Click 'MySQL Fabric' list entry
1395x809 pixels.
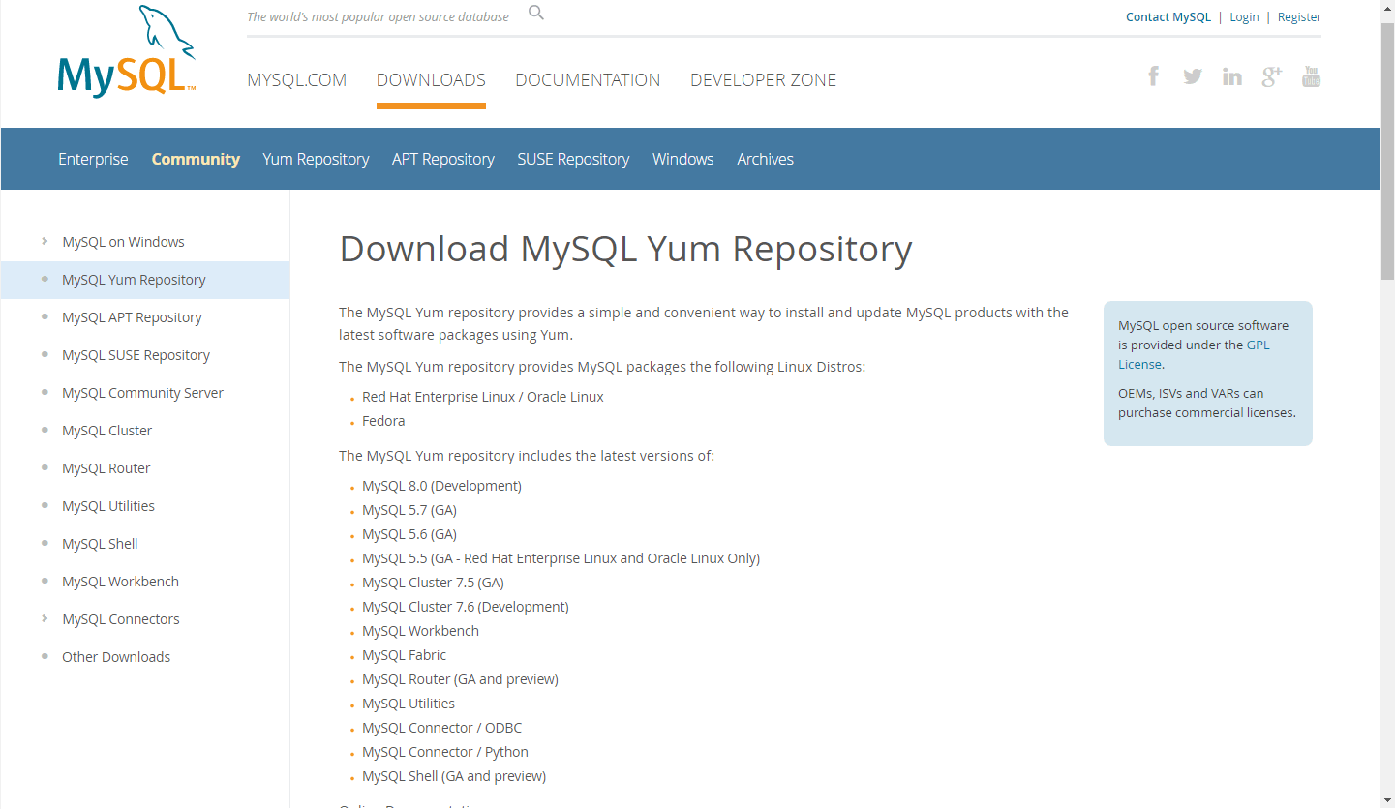pos(404,655)
